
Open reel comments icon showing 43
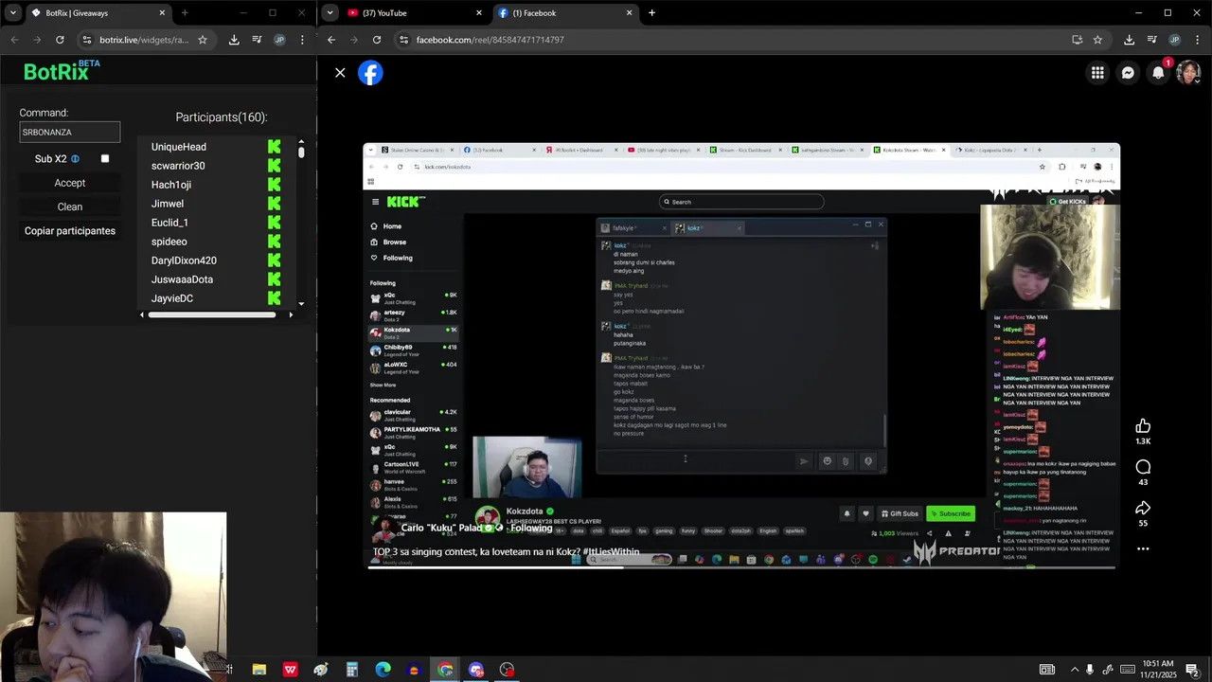coord(1143,467)
